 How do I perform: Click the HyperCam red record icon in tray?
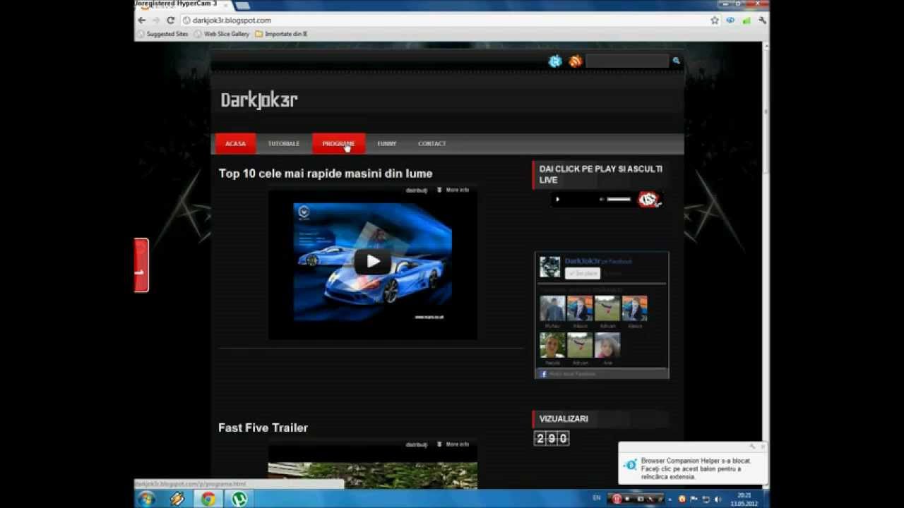(617, 499)
